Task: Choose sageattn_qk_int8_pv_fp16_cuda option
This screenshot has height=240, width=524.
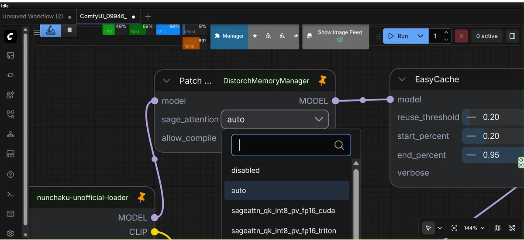Action: tap(287, 211)
